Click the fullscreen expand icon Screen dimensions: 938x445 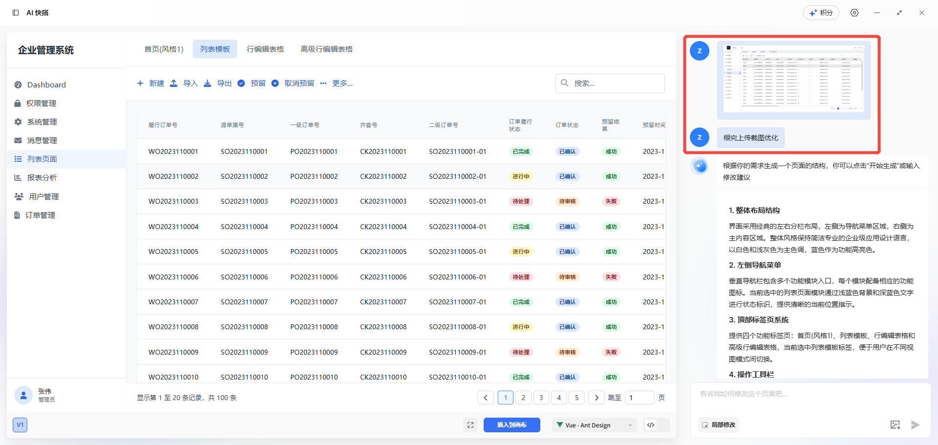(x=470, y=425)
